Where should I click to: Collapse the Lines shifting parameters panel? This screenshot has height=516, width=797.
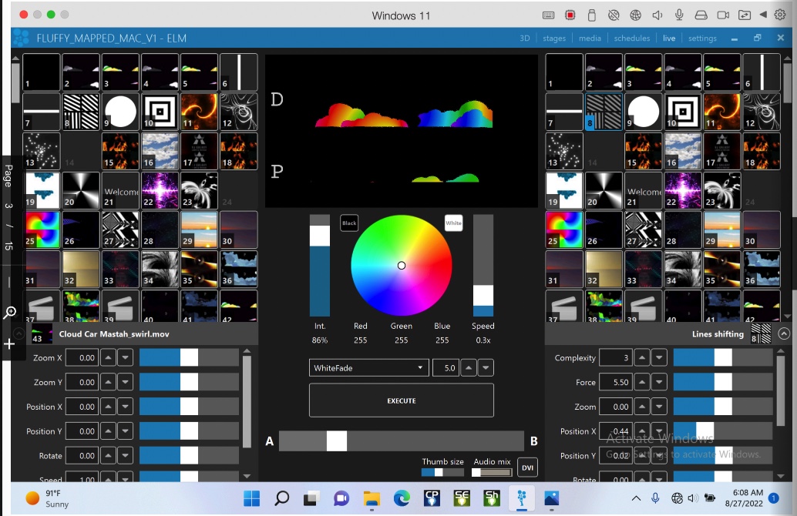pos(784,333)
